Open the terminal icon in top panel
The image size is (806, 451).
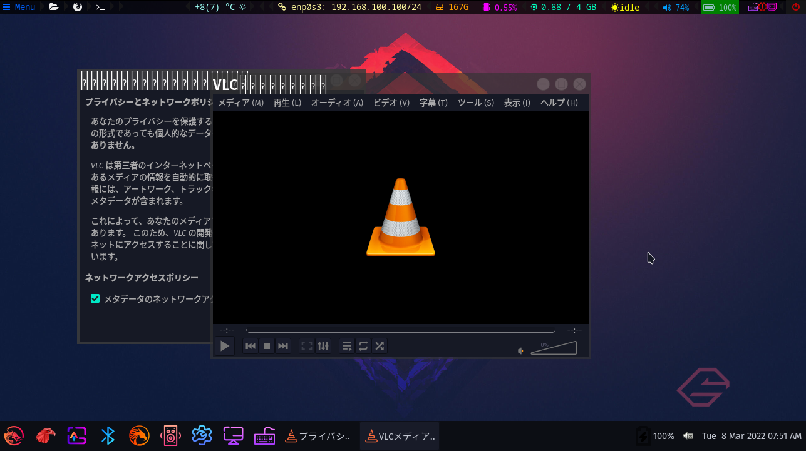pyautogui.click(x=100, y=7)
